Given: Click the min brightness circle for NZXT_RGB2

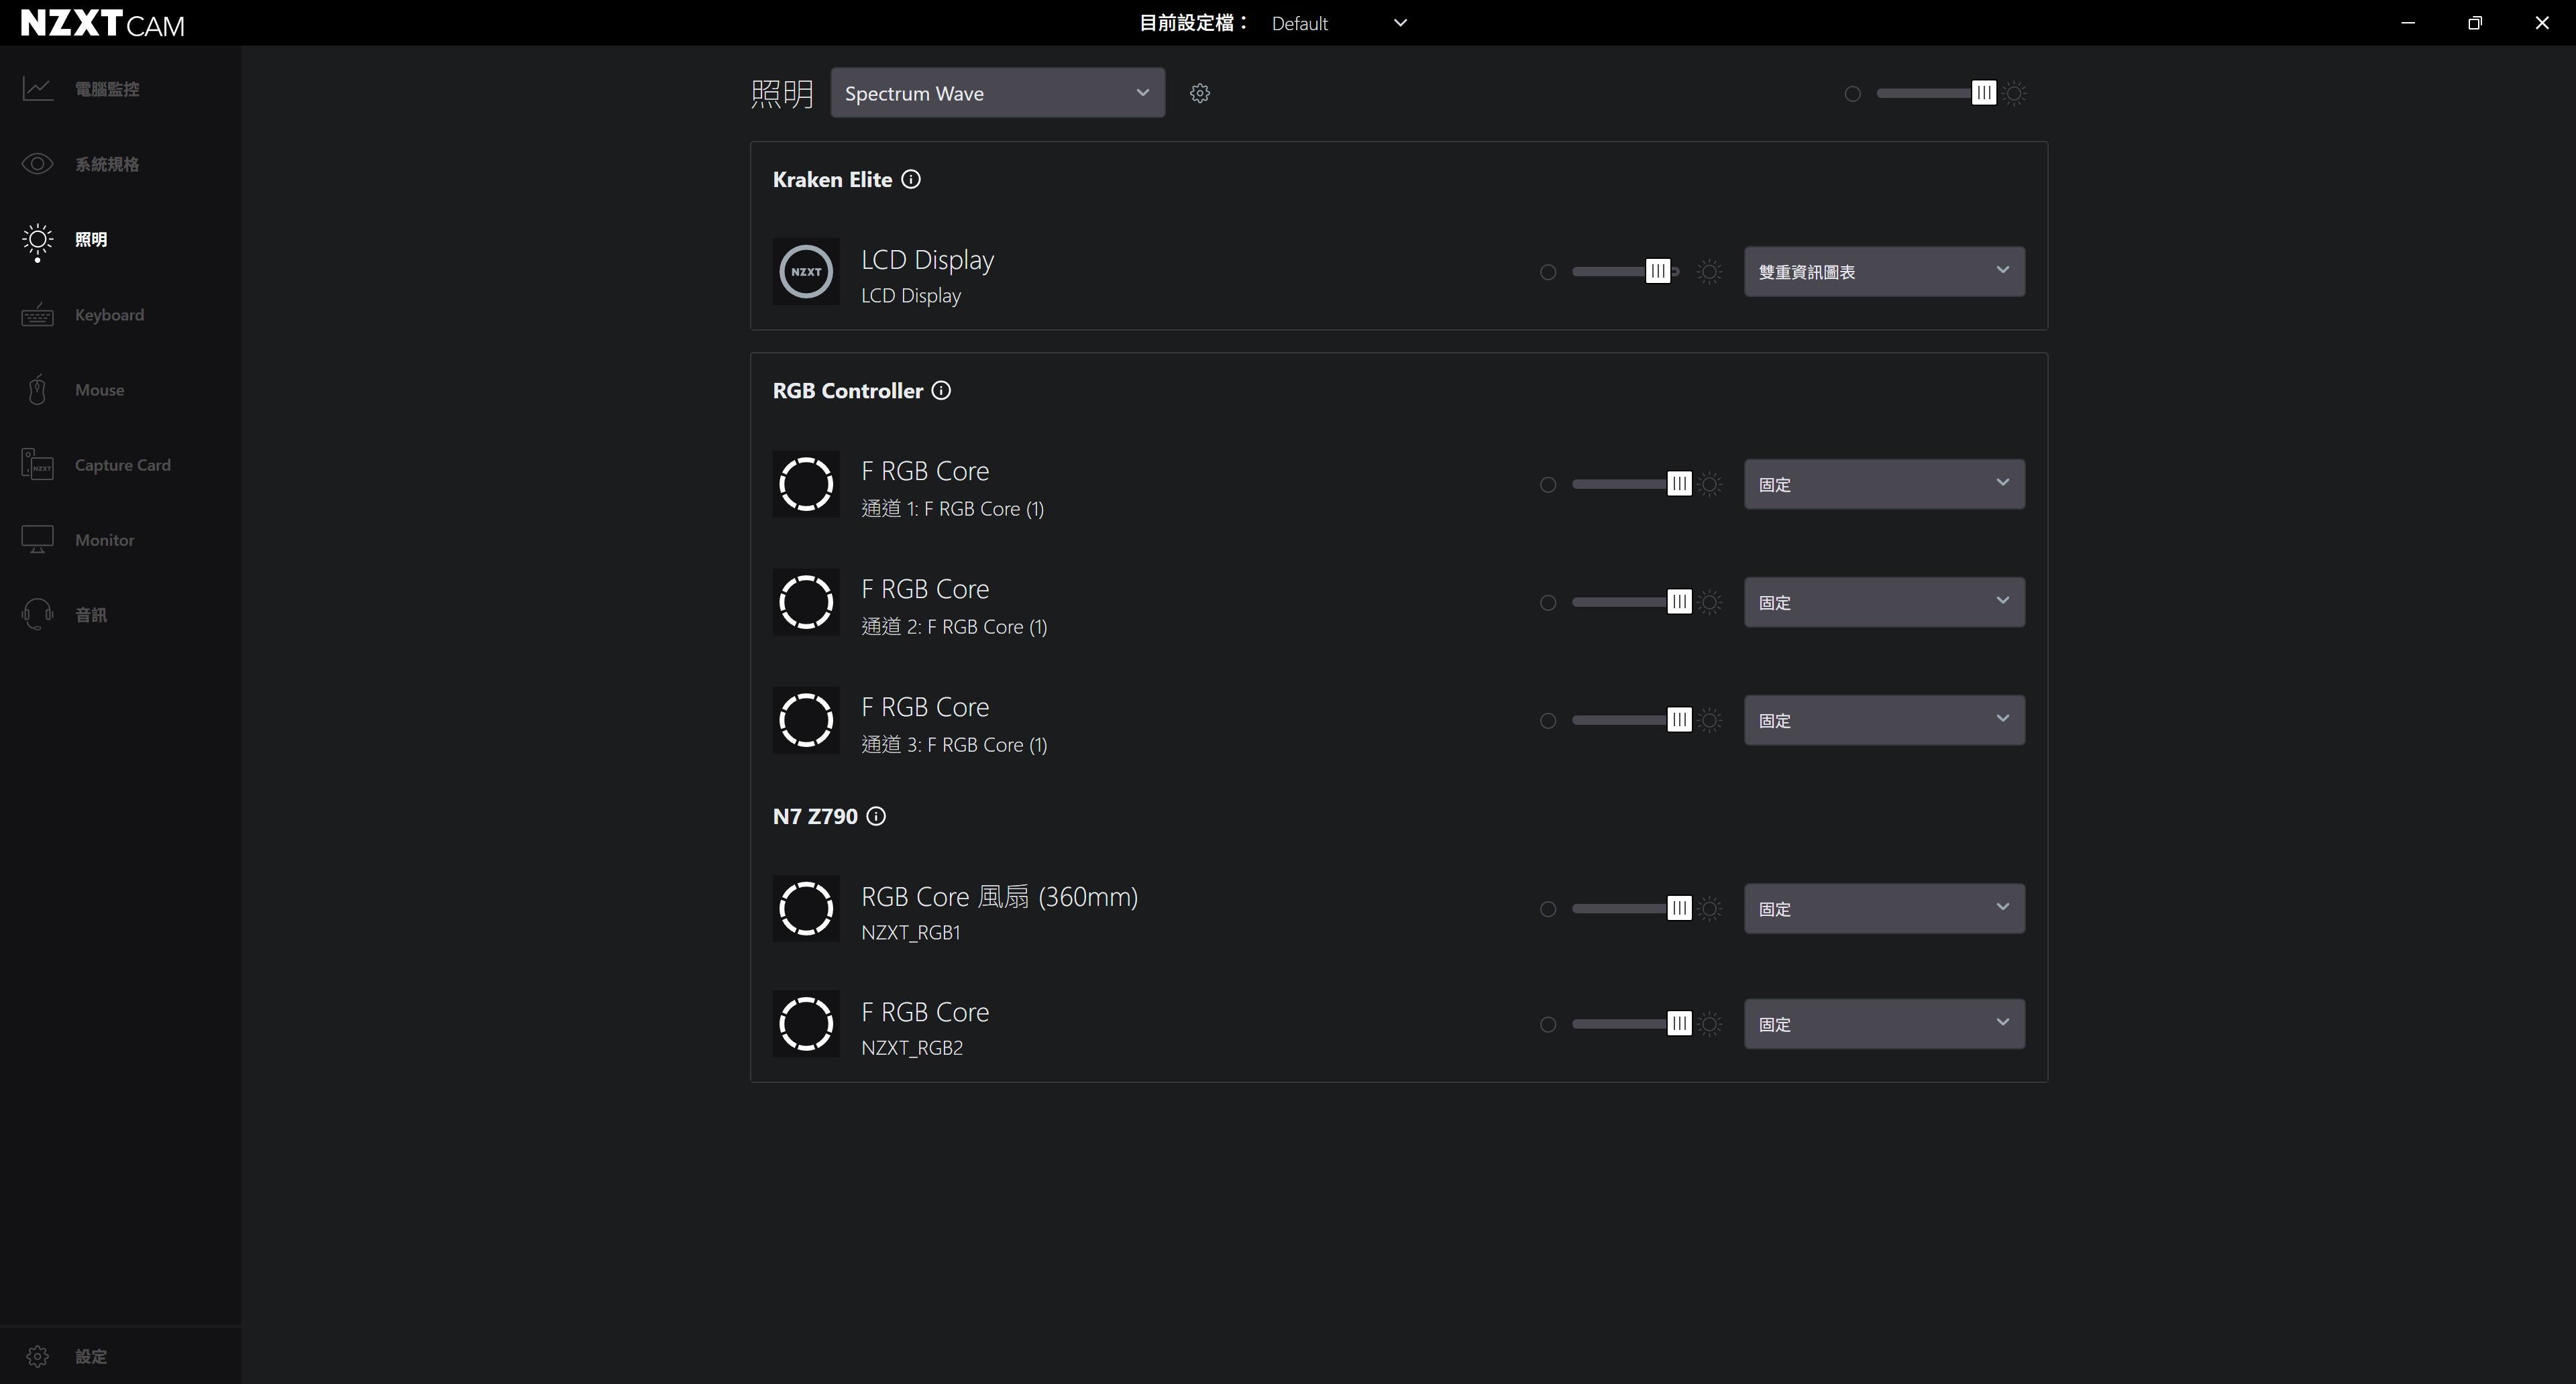Looking at the screenshot, I should coord(1548,1025).
